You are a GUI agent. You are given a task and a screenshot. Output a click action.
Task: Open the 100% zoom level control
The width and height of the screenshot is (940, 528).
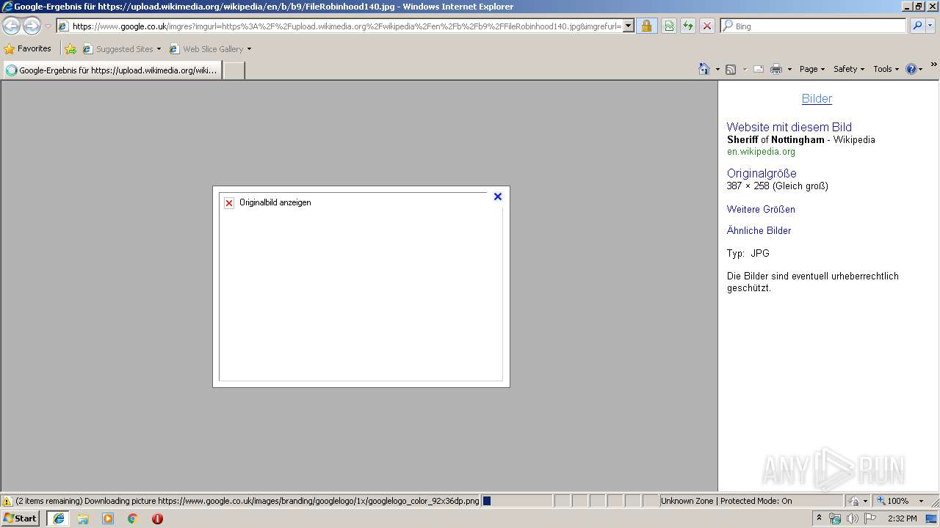tap(900, 501)
